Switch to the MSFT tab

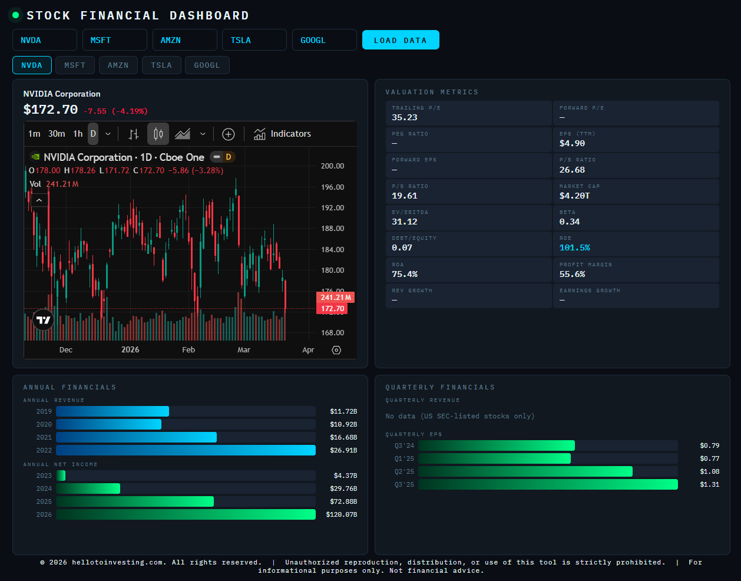tap(75, 65)
